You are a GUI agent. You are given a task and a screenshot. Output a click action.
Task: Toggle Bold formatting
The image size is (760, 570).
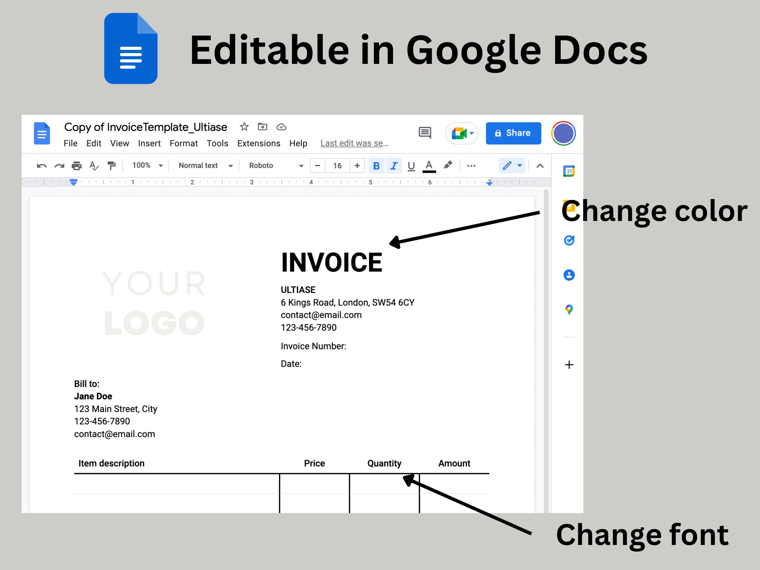click(377, 166)
